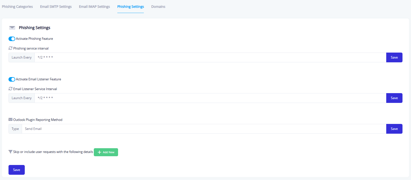Click into the Email Listener interval cron field
This screenshot has width=411, height=180.
210,98
